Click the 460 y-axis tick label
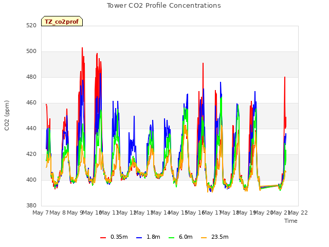The image size is (329, 247). pos(31,103)
